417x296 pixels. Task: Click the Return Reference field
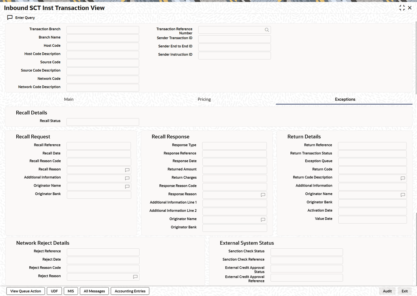coord(372,146)
